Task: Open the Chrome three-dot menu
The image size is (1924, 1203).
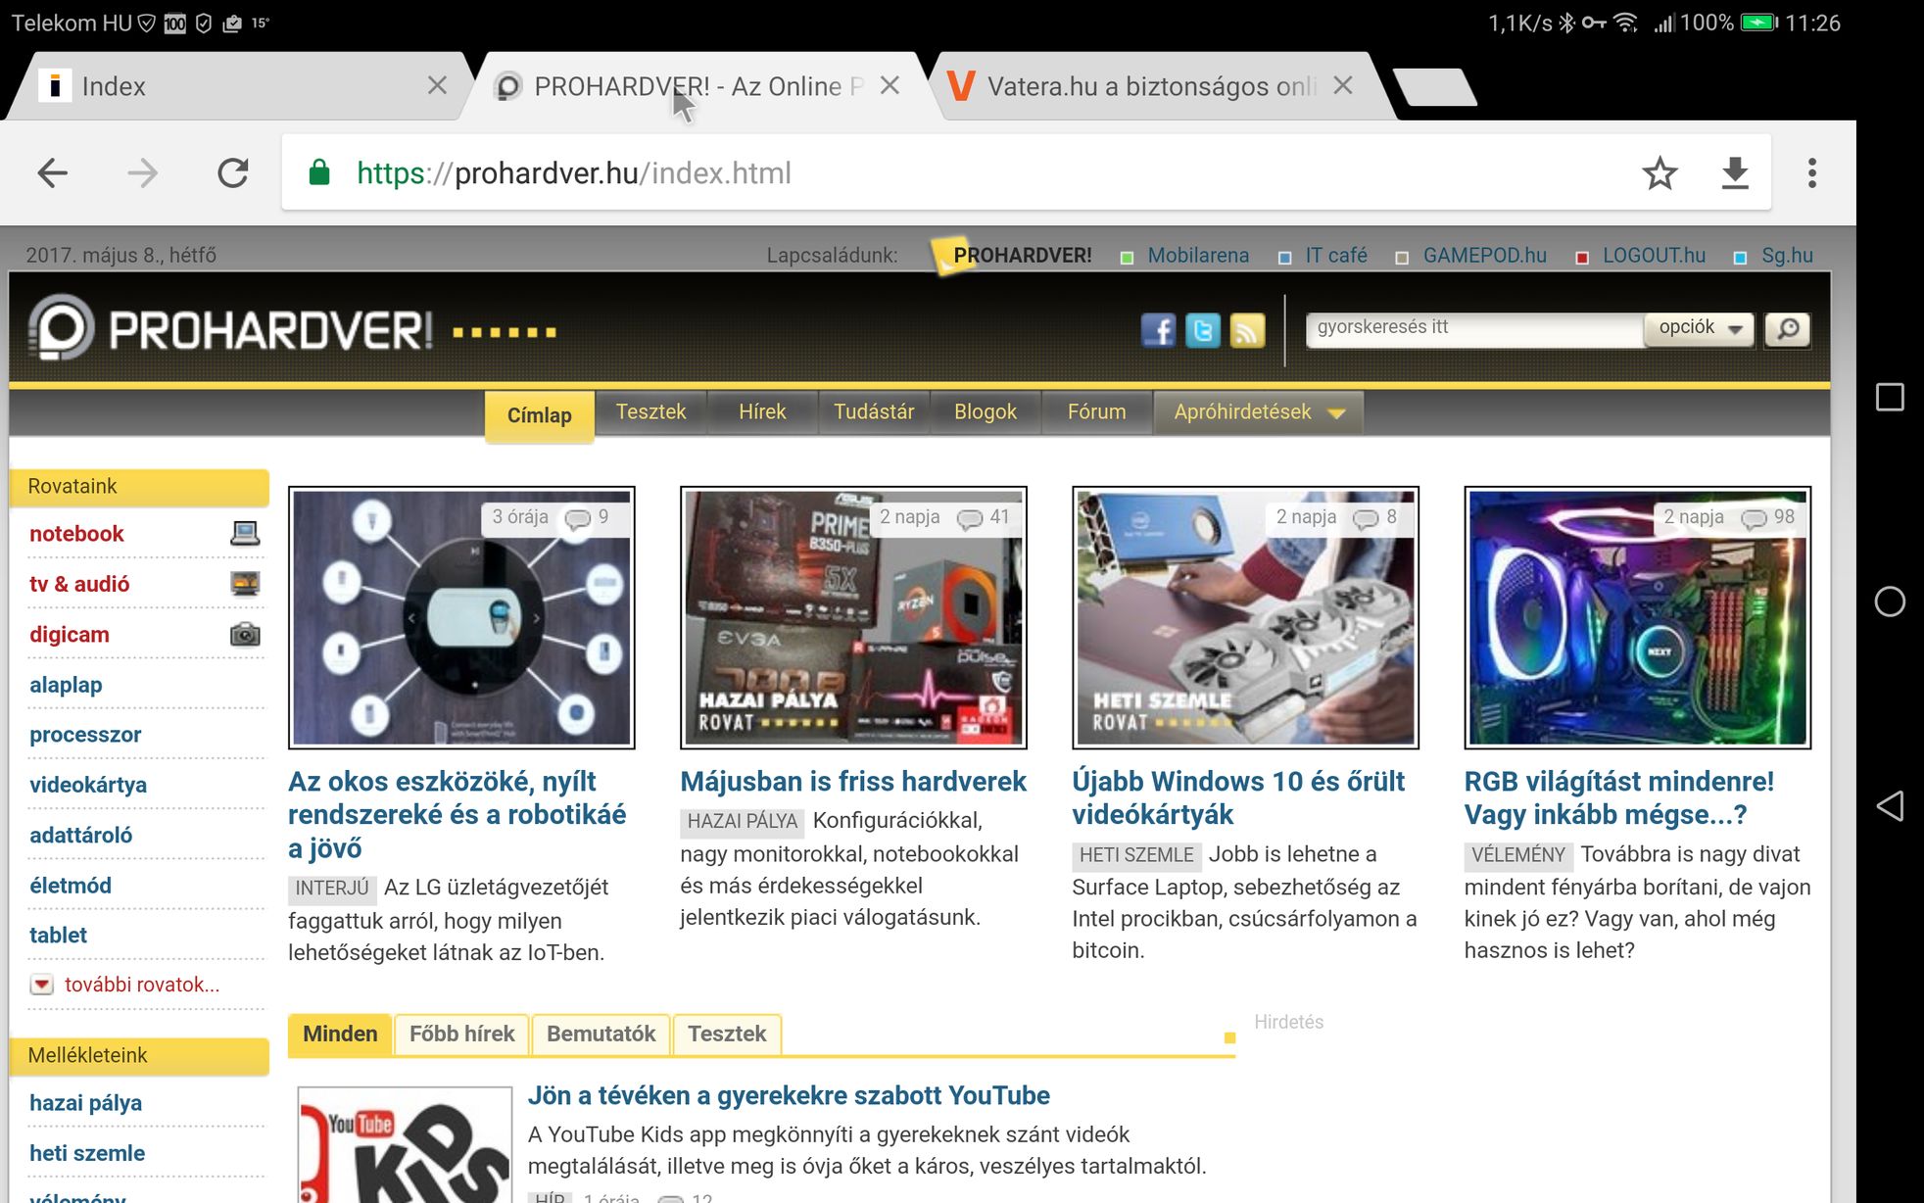Action: click(x=1811, y=173)
